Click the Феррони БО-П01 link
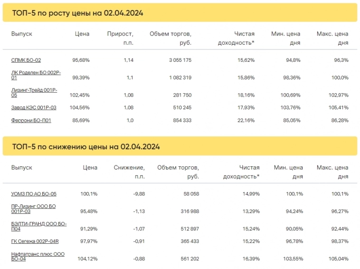 (31, 120)
